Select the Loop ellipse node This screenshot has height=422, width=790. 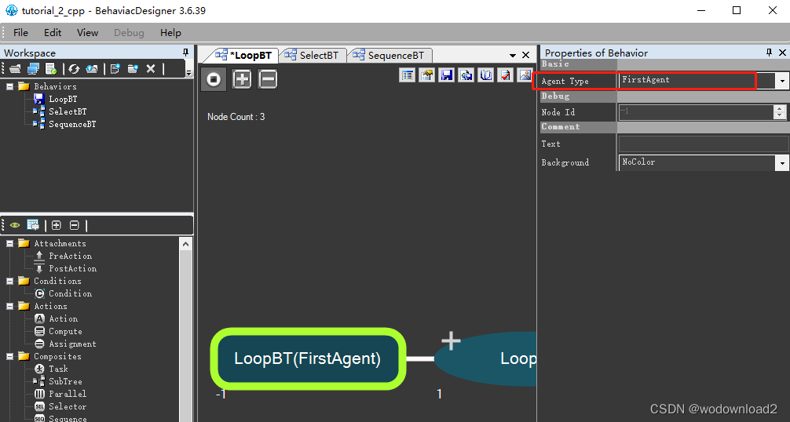485,358
